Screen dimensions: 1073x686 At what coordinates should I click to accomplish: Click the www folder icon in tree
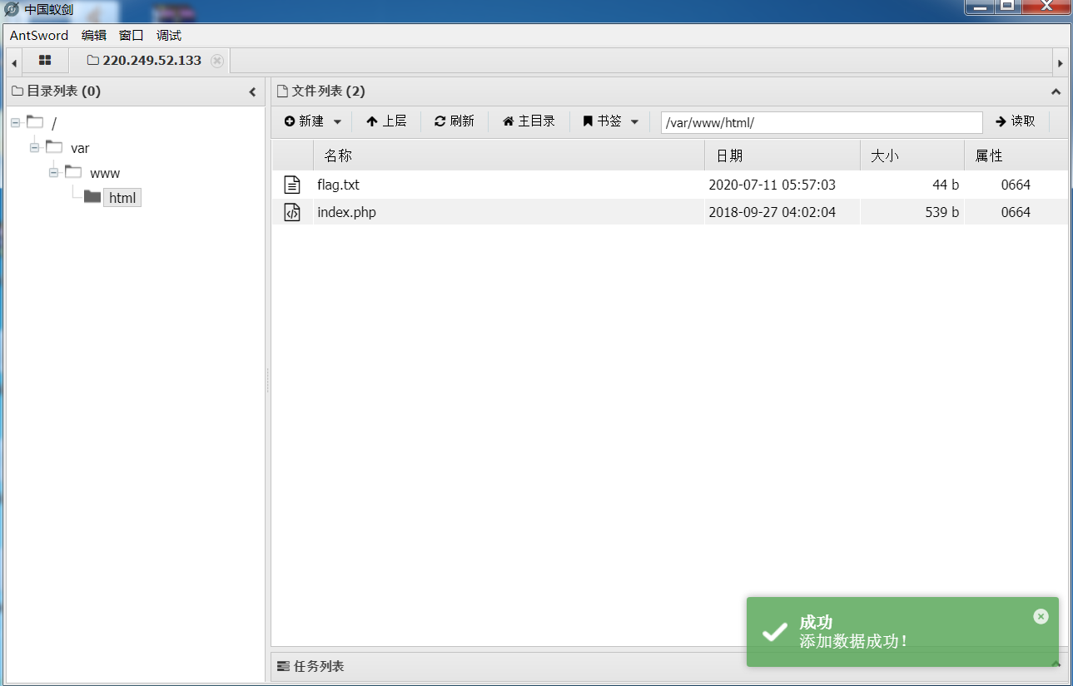point(73,172)
